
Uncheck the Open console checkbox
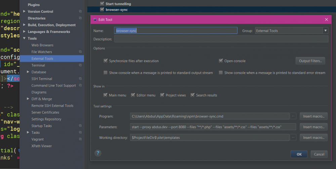221,61
